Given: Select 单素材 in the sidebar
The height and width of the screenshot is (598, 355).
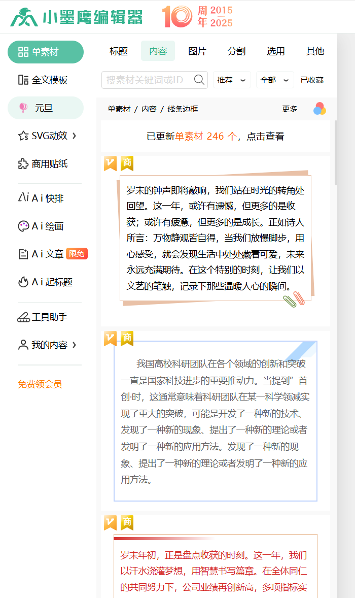Looking at the screenshot, I should coord(45,52).
